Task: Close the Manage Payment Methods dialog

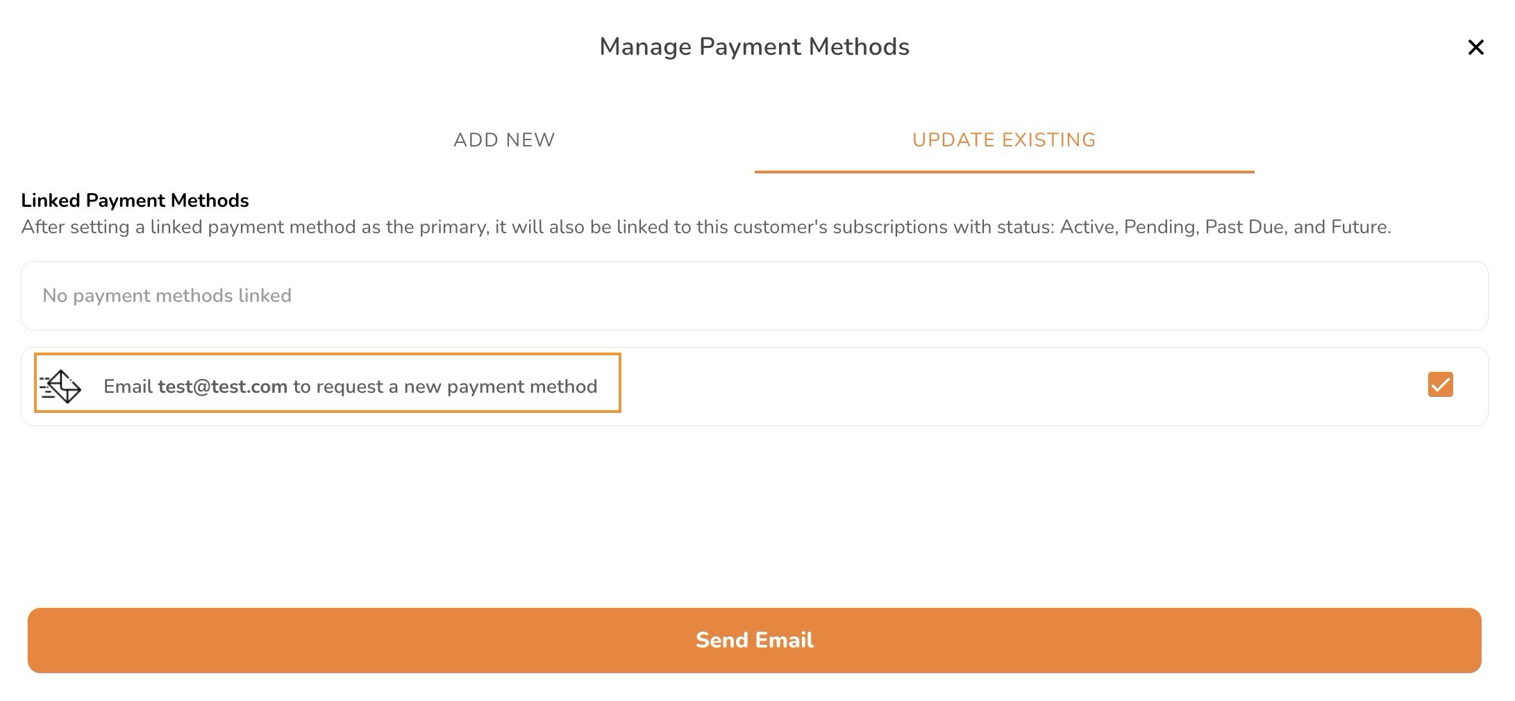Action: (x=1475, y=47)
